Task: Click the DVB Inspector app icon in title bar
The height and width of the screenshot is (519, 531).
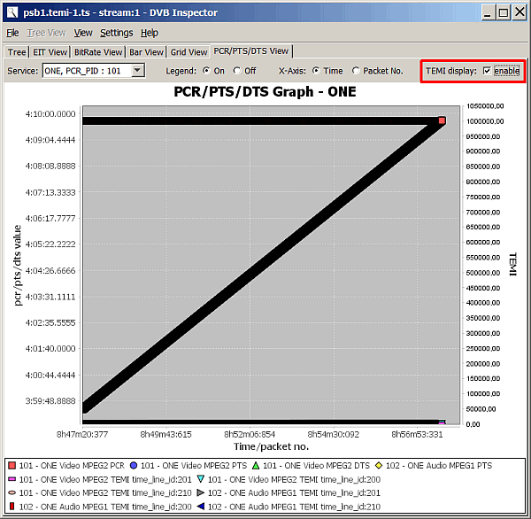Action: (12, 13)
